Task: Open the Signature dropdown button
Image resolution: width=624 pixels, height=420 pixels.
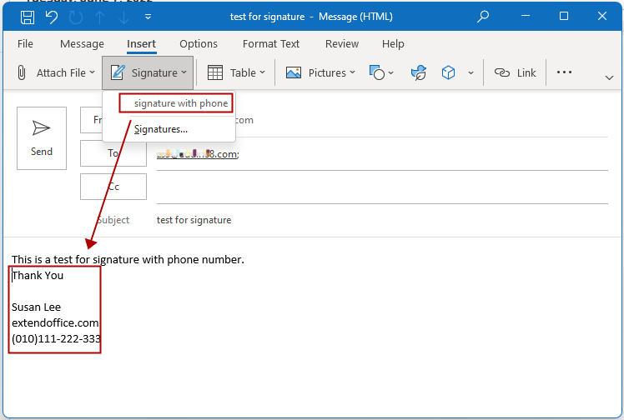Action: click(x=148, y=73)
